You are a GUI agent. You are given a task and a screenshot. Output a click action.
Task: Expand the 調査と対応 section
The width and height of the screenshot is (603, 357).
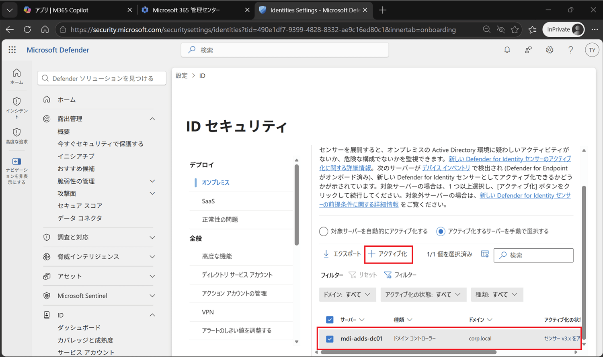152,237
